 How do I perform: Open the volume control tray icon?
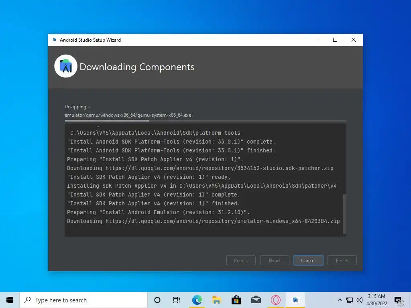[x=359, y=300]
